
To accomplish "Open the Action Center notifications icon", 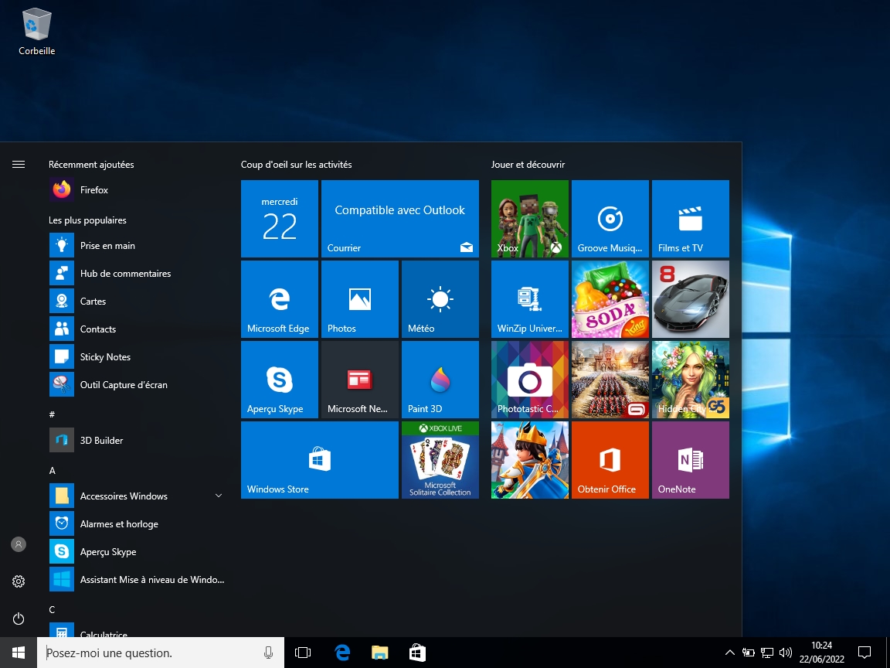I will [865, 653].
